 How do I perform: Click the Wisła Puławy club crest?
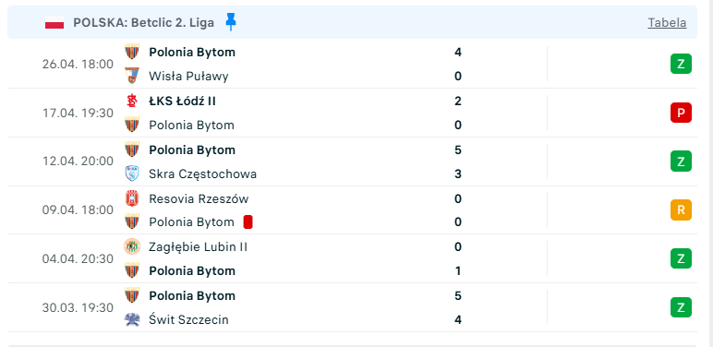click(132, 76)
